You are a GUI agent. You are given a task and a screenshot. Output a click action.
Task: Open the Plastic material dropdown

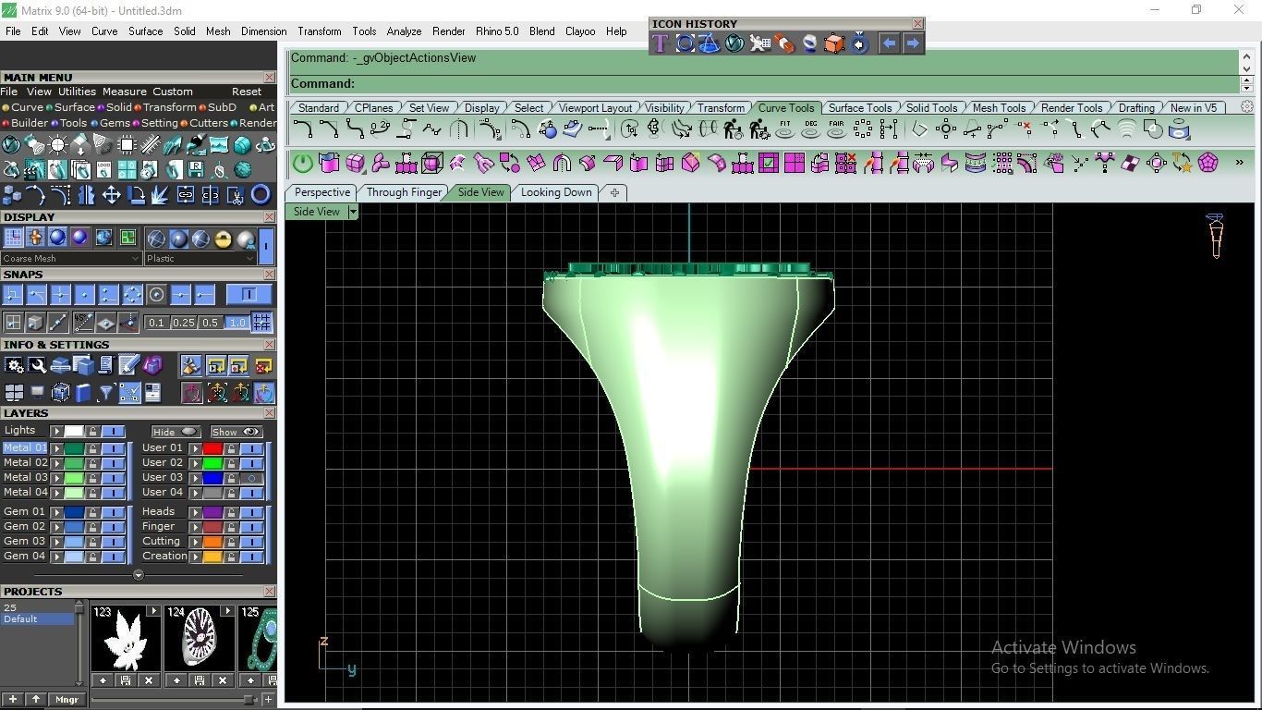click(200, 259)
